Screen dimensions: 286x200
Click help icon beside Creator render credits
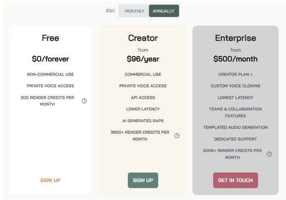pyautogui.click(x=177, y=136)
